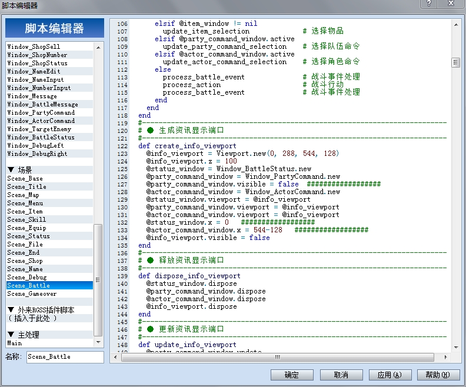The image size is (466, 387).
Task: Click the script list scrollbar thumb
Action: coord(98,280)
